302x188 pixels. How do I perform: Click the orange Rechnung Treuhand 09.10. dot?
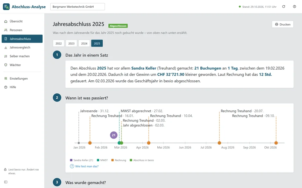[x=276, y=143]
